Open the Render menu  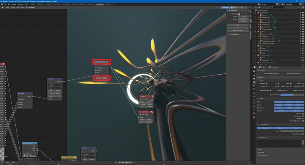(14, 4)
